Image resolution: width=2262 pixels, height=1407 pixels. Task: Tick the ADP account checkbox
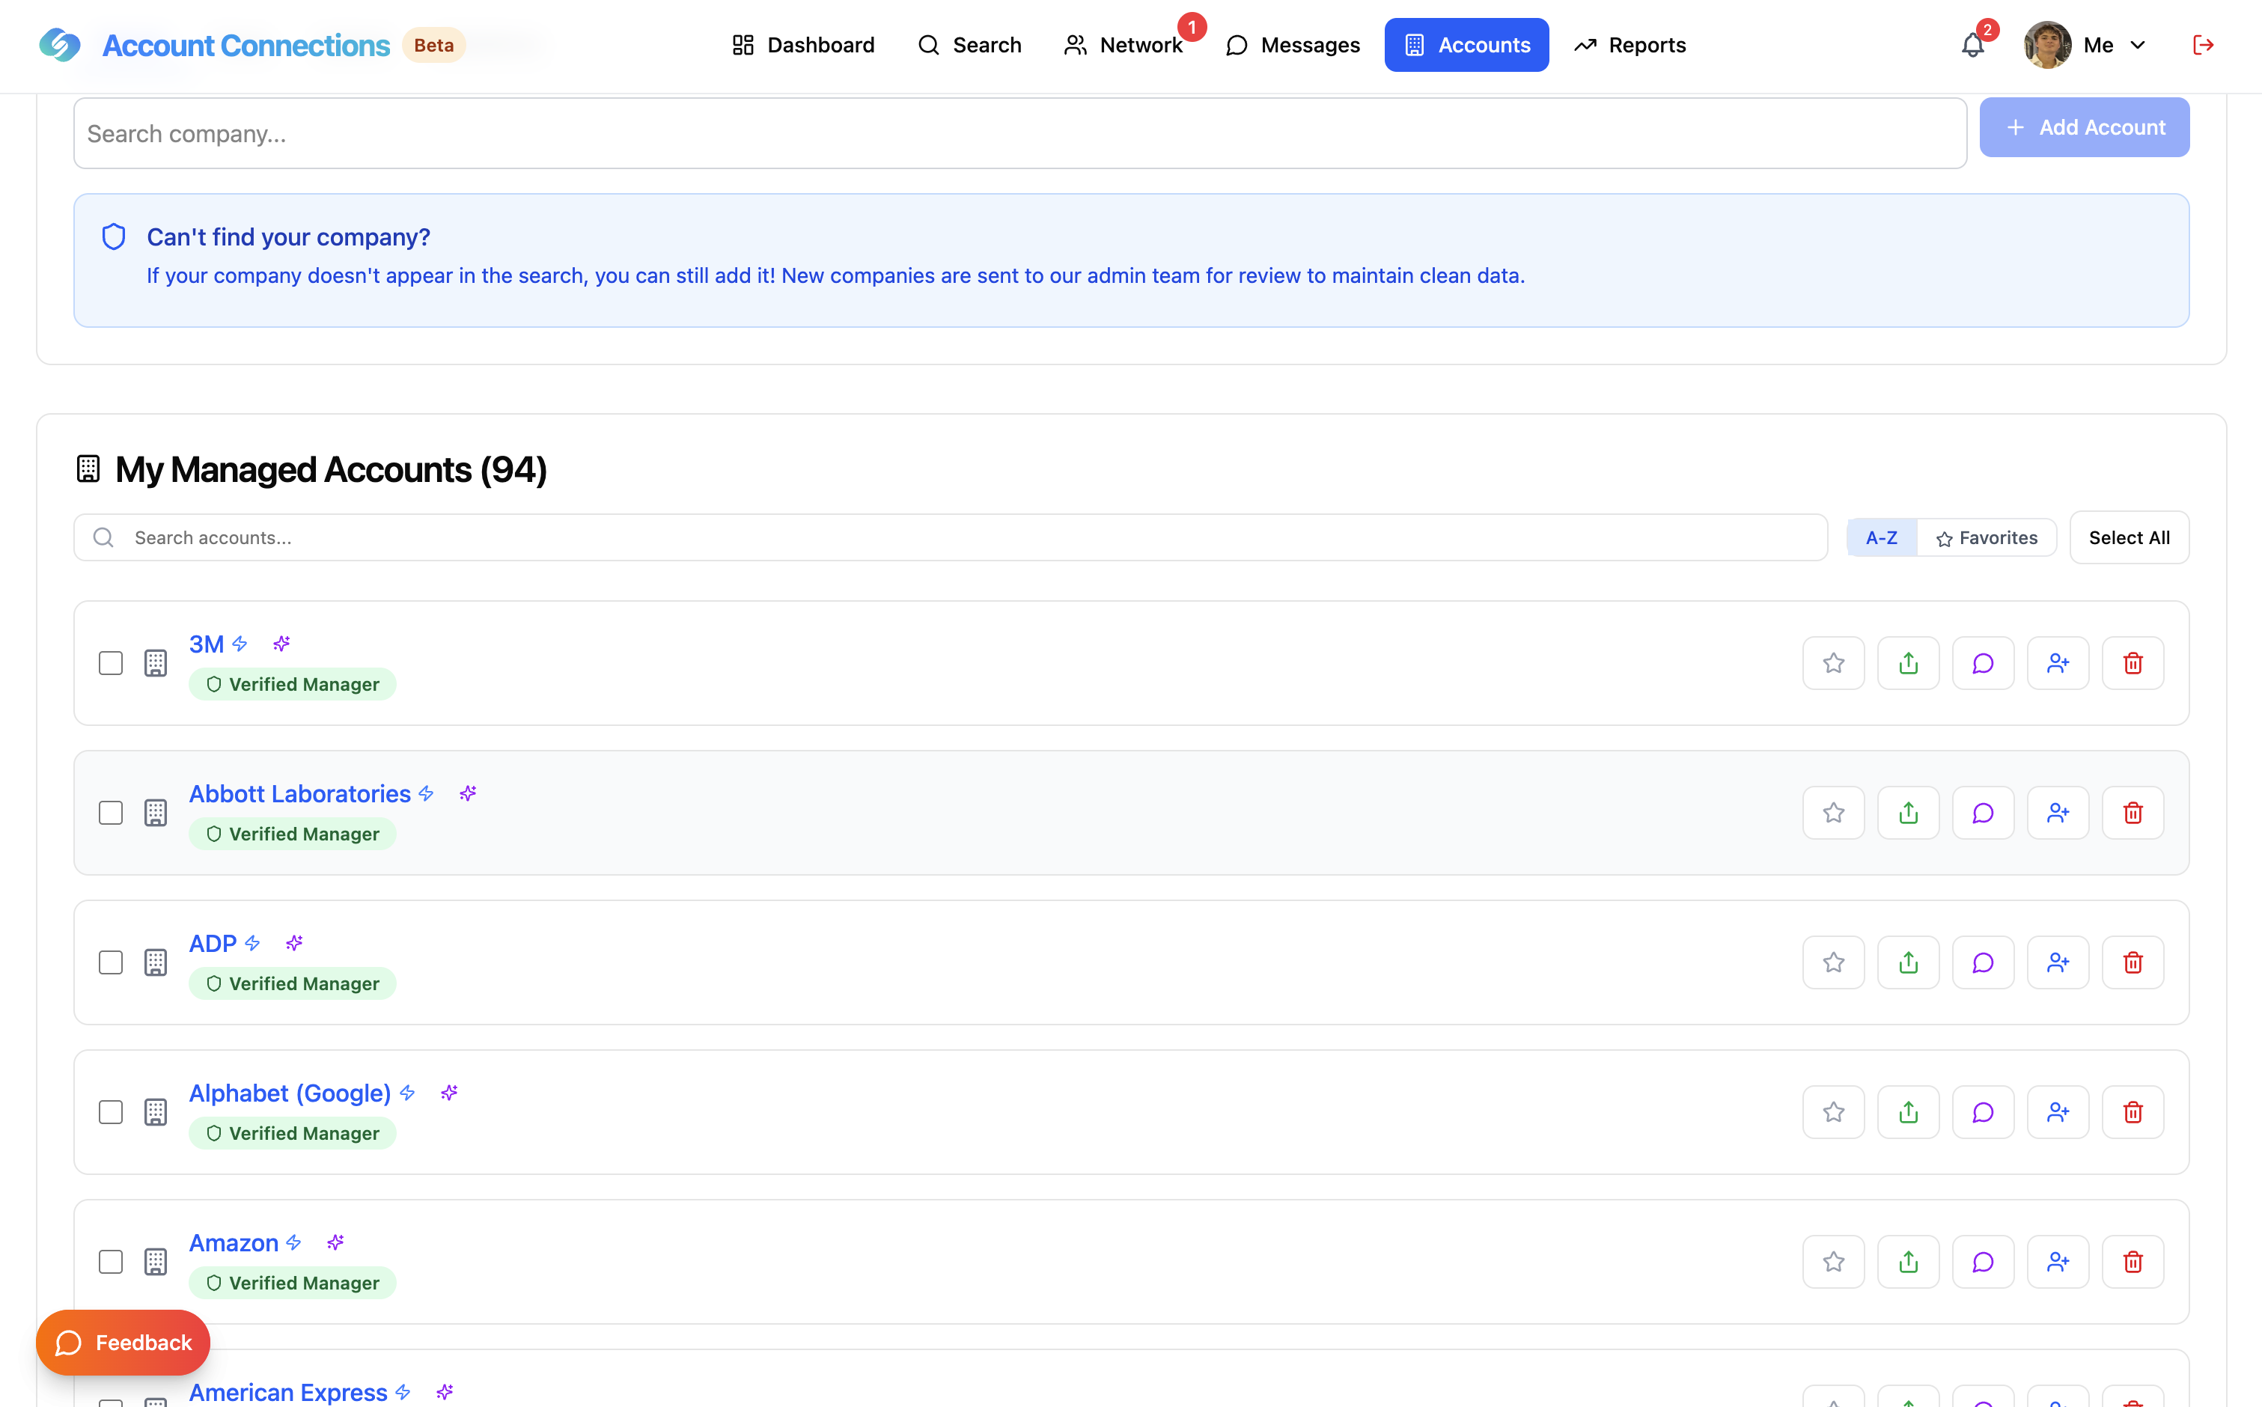point(111,962)
